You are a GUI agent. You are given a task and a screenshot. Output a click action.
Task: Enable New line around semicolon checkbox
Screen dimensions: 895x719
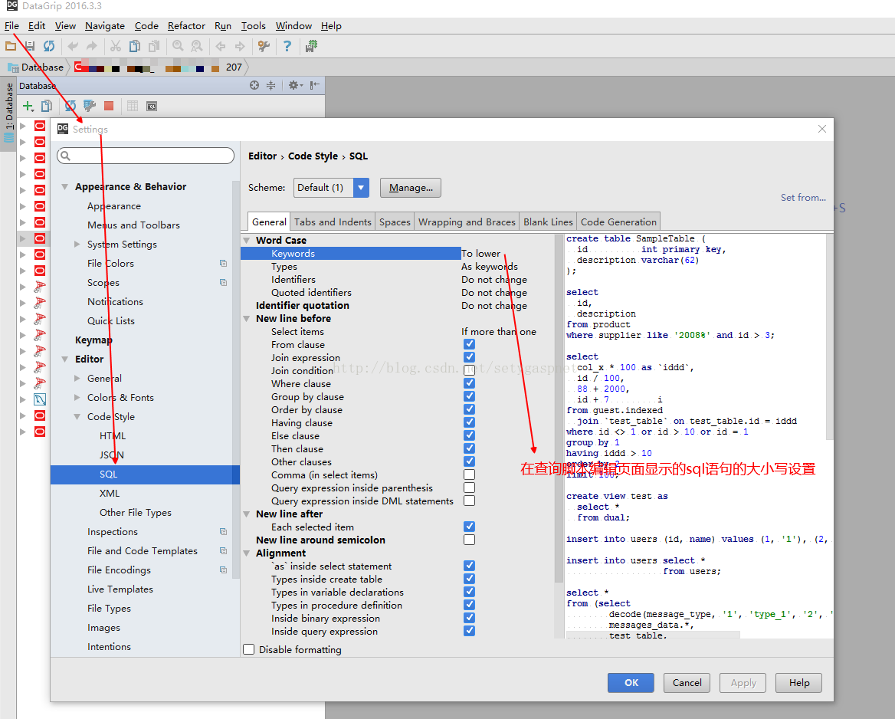tap(469, 540)
